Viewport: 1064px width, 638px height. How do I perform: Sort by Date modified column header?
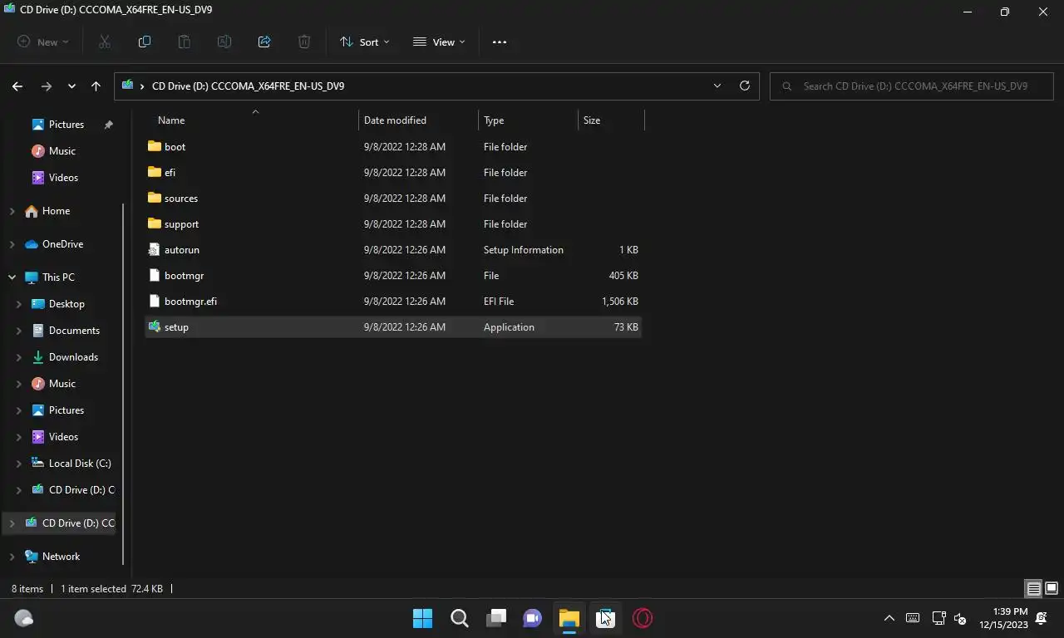[x=419, y=120]
